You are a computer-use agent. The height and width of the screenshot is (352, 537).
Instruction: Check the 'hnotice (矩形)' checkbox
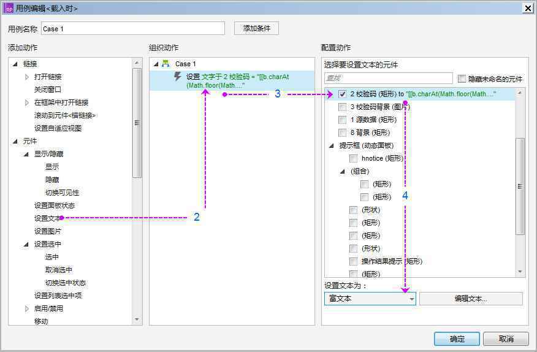(353, 158)
